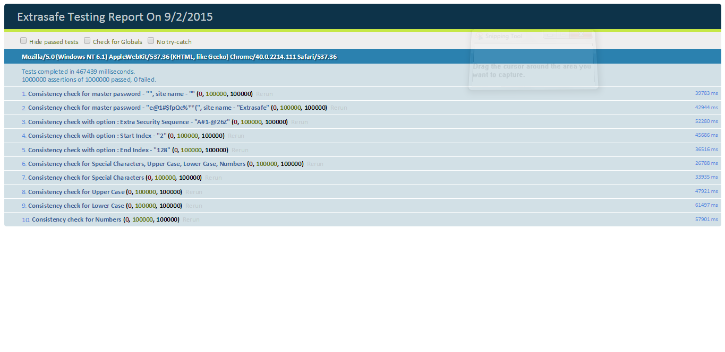Click the Extrasafe Testing Report header title
The width and height of the screenshot is (725, 352).
point(115,17)
